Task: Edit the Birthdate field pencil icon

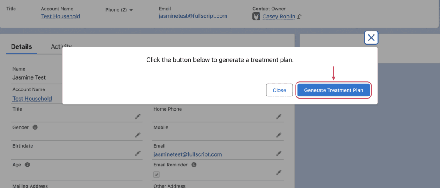Action: (138, 153)
